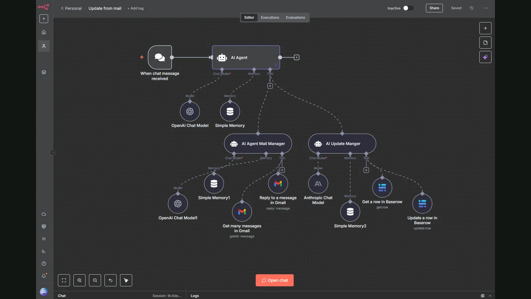The image size is (531, 299).
Task: Open the Personal projects sidebar icon
Action: (44, 46)
